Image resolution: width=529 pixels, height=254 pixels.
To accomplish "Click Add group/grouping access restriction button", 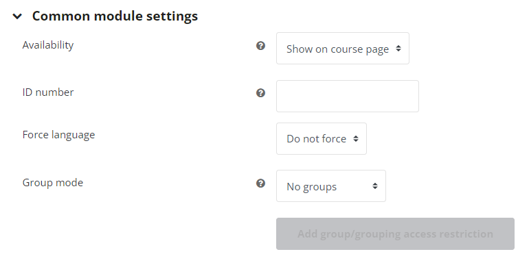I will pos(396,234).
